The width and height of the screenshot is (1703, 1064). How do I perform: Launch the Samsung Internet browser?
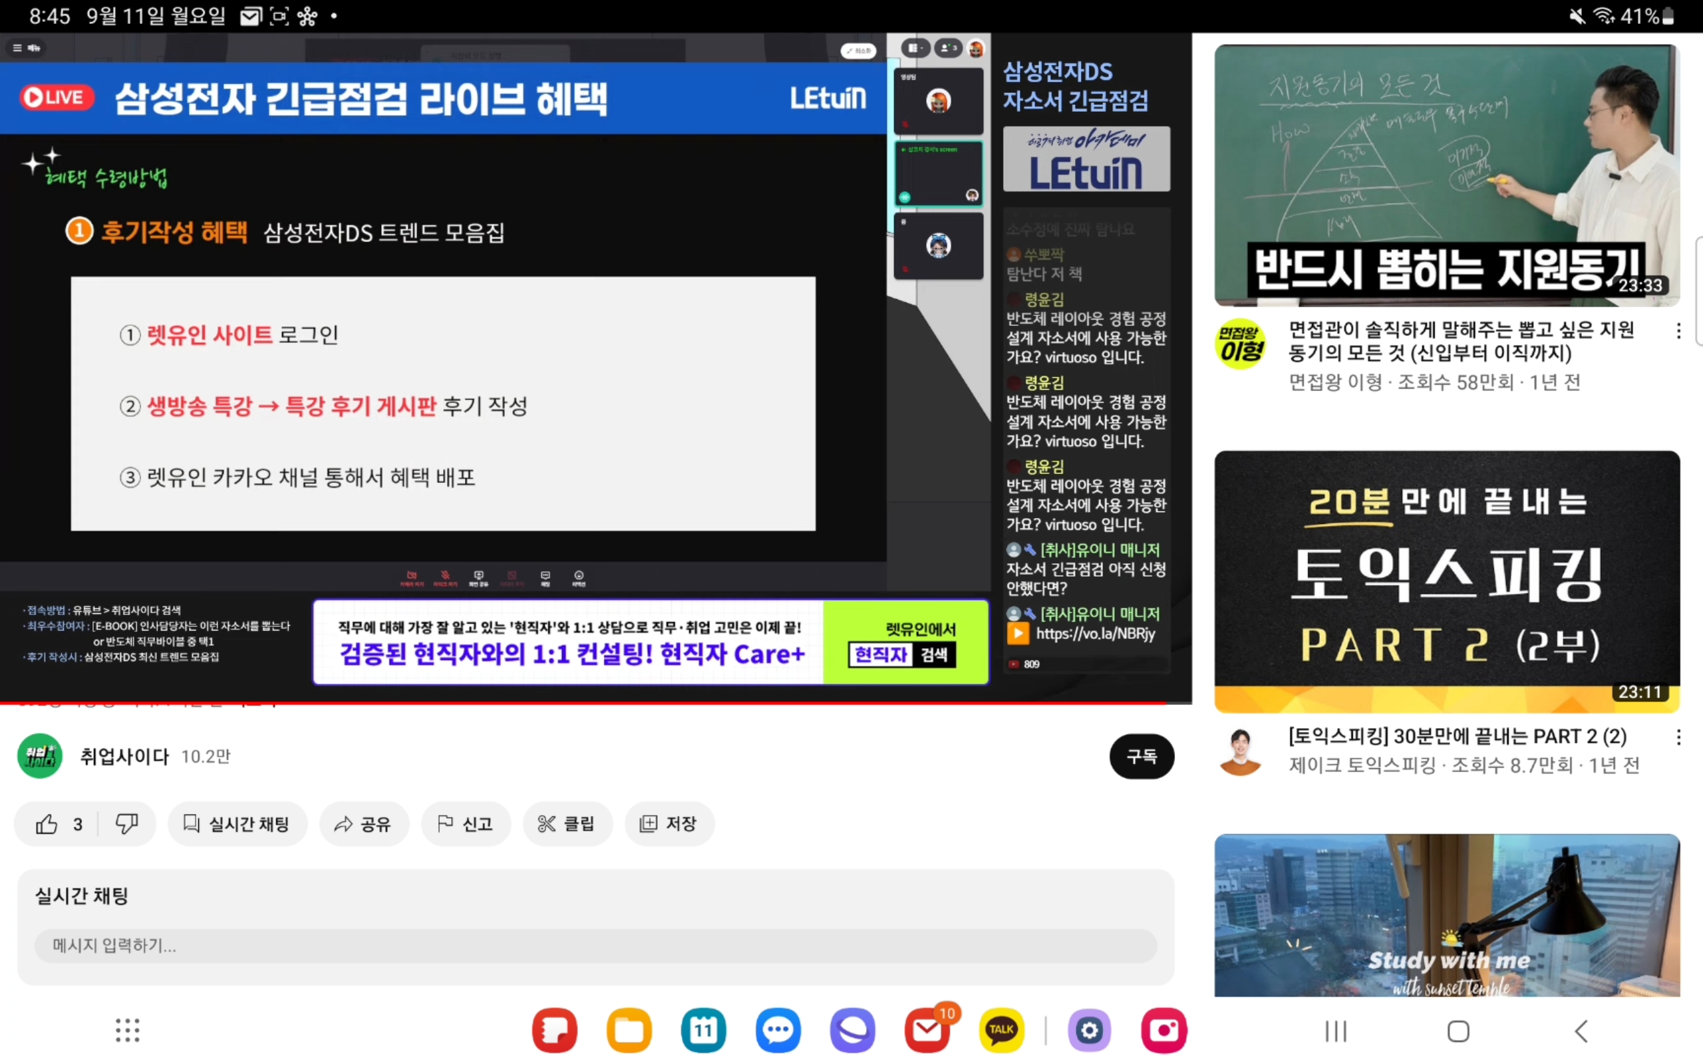pyautogui.click(x=853, y=1030)
